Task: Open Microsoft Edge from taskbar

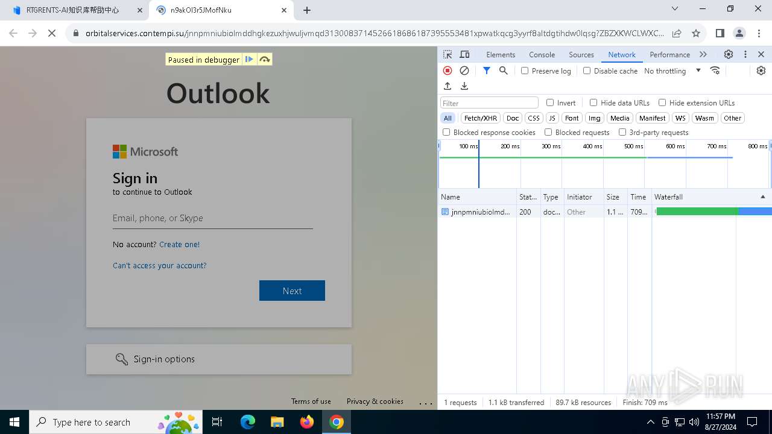Action: [248, 422]
